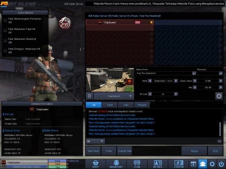Decrease Durasi Game value
226x169 pixels.
(195, 81)
